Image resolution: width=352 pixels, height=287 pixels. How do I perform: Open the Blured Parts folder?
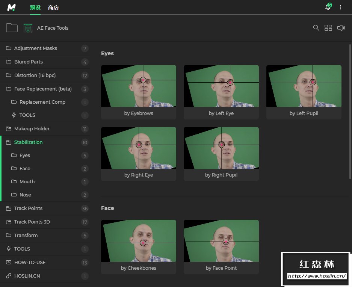click(45, 62)
